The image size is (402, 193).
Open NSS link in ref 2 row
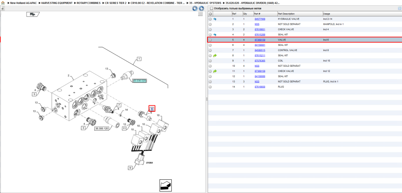256,24
